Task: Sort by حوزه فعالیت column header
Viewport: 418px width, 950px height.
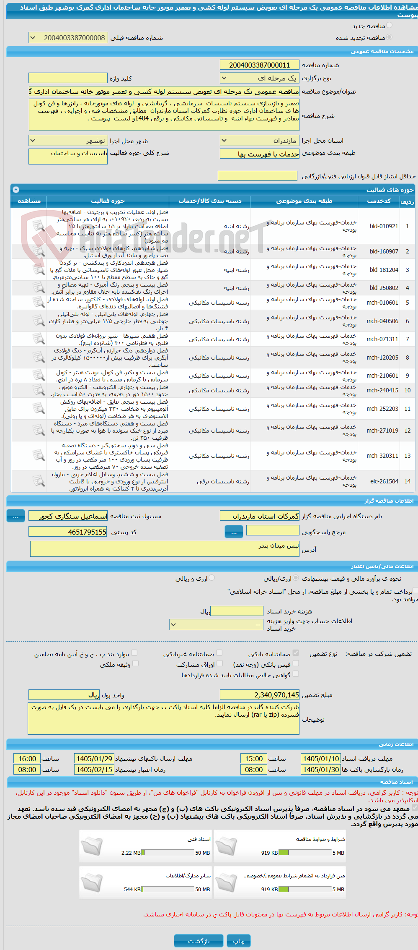Action: (x=108, y=201)
